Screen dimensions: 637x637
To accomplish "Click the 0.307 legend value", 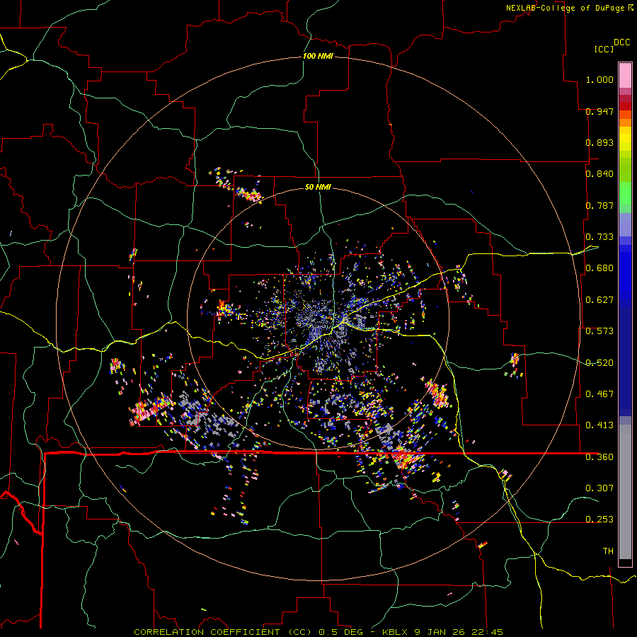I will [x=599, y=488].
